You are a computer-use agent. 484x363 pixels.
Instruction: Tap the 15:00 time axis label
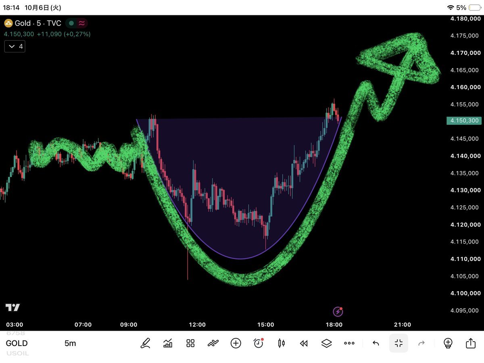(265, 325)
